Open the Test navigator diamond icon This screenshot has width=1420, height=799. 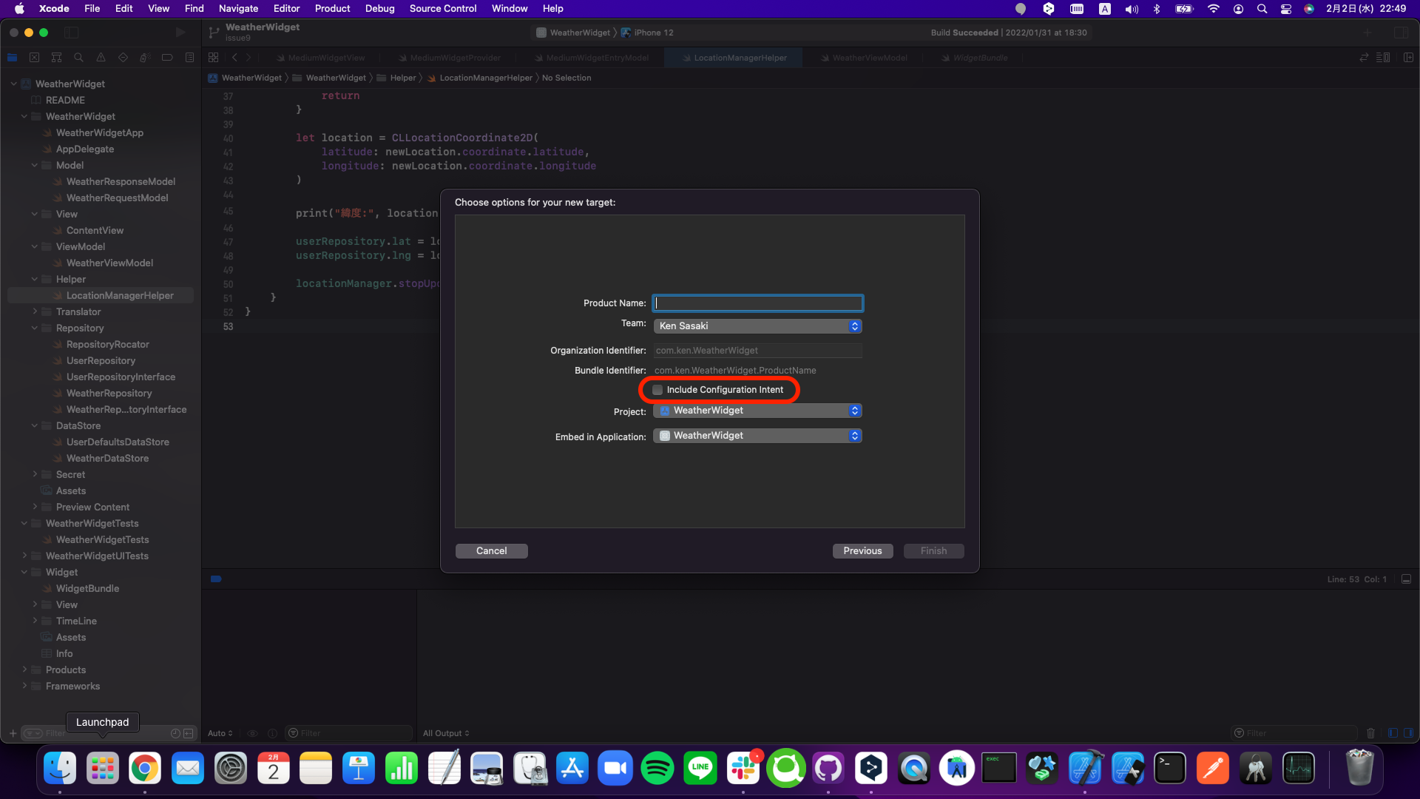click(123, 58)
